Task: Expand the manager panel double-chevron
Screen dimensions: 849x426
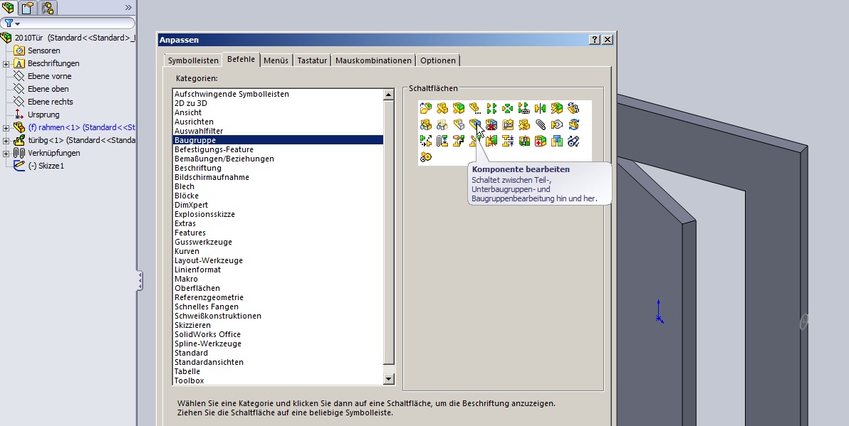Action: coord(128,8)
